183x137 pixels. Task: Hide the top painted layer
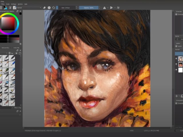click(176, 59)
